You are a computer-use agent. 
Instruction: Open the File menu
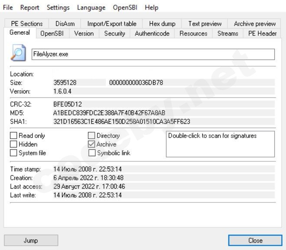tap(8, 8)
